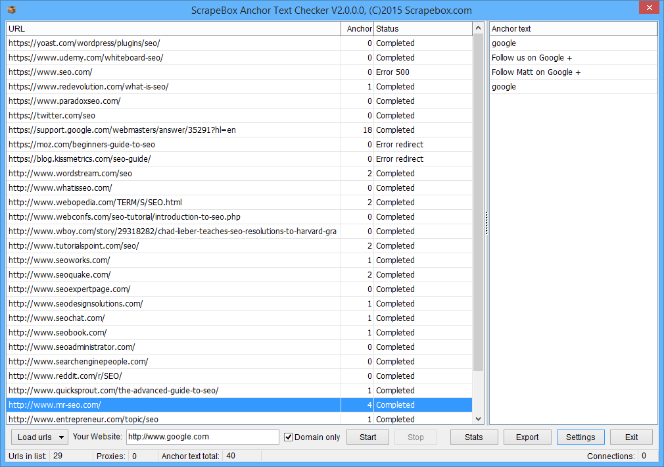
Task: Select 'Follow Matt on Google +' anchor text
Action: tap(536, 72)
